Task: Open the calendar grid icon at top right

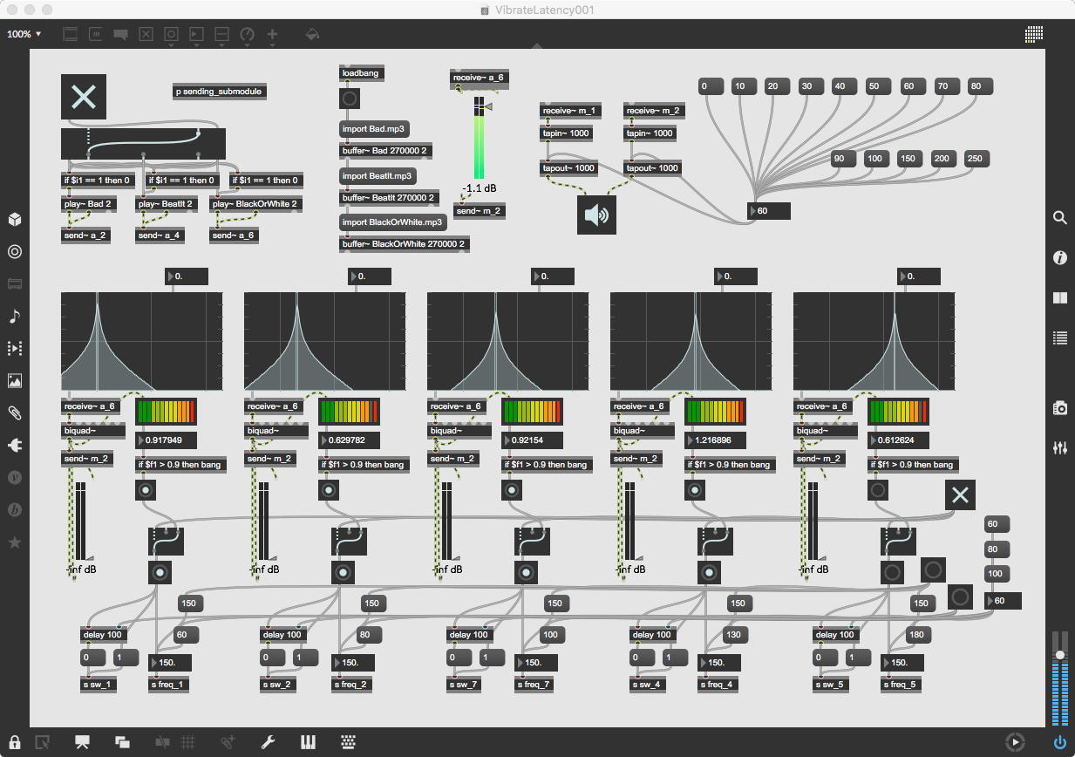Action: click(1035, 34)
